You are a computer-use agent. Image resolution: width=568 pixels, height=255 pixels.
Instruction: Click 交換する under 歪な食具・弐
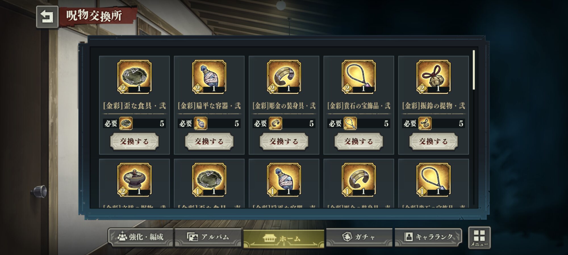coord(134,141)
